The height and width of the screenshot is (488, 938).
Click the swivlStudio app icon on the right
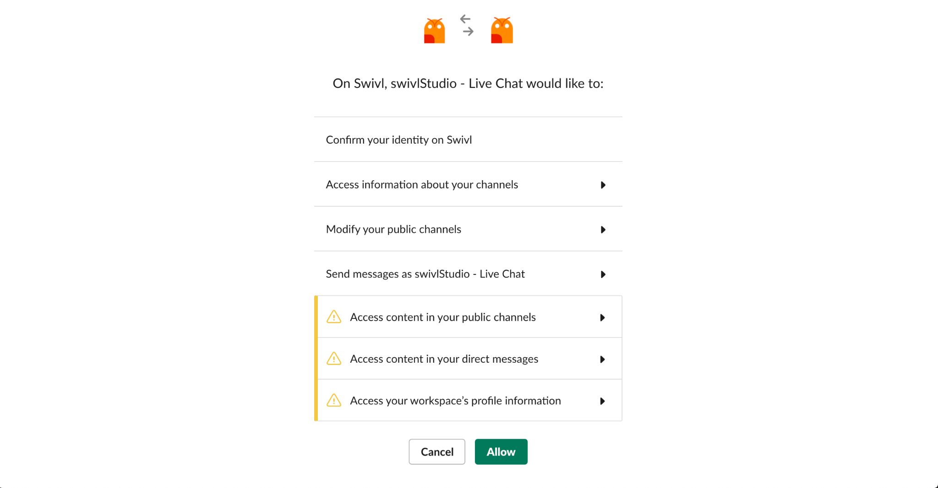pyautogui.click(x=502, y=30)
